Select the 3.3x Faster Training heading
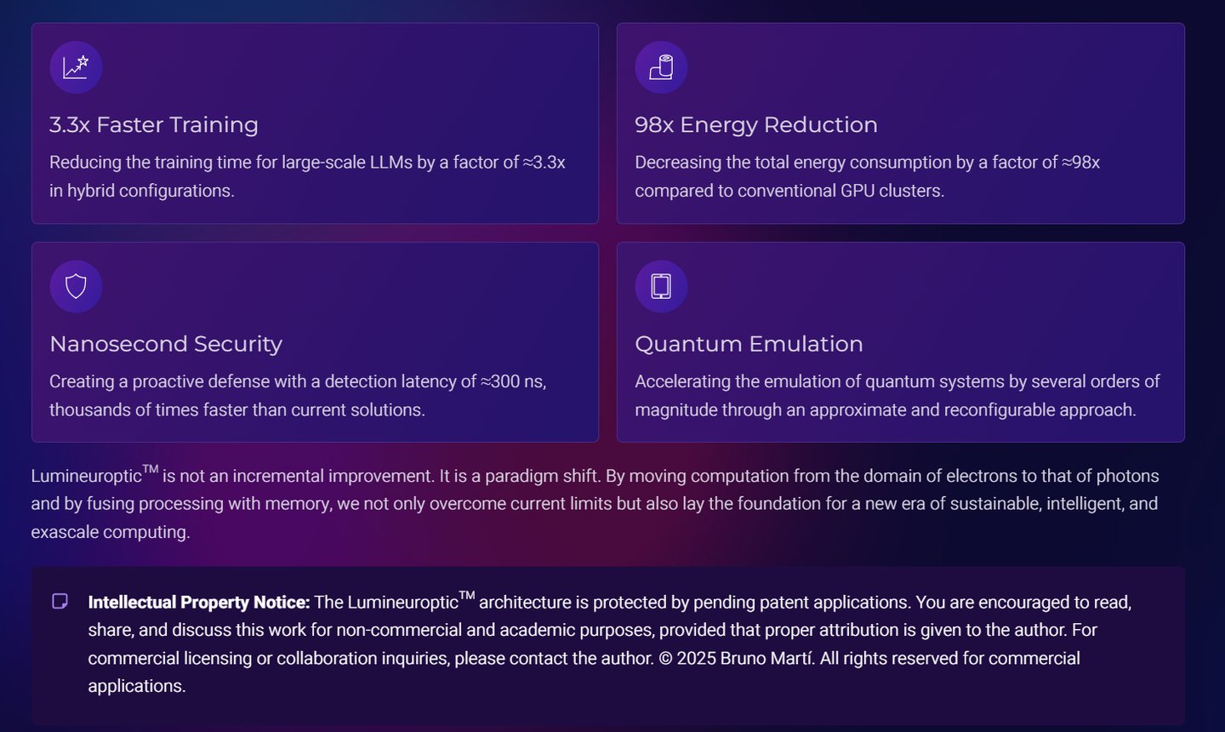This screenshot has width=1225, height=732. pos(154,124)
